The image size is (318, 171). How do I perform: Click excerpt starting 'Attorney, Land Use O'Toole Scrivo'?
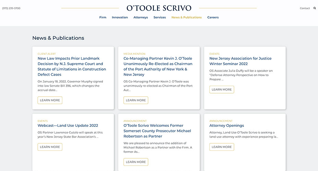244,134
